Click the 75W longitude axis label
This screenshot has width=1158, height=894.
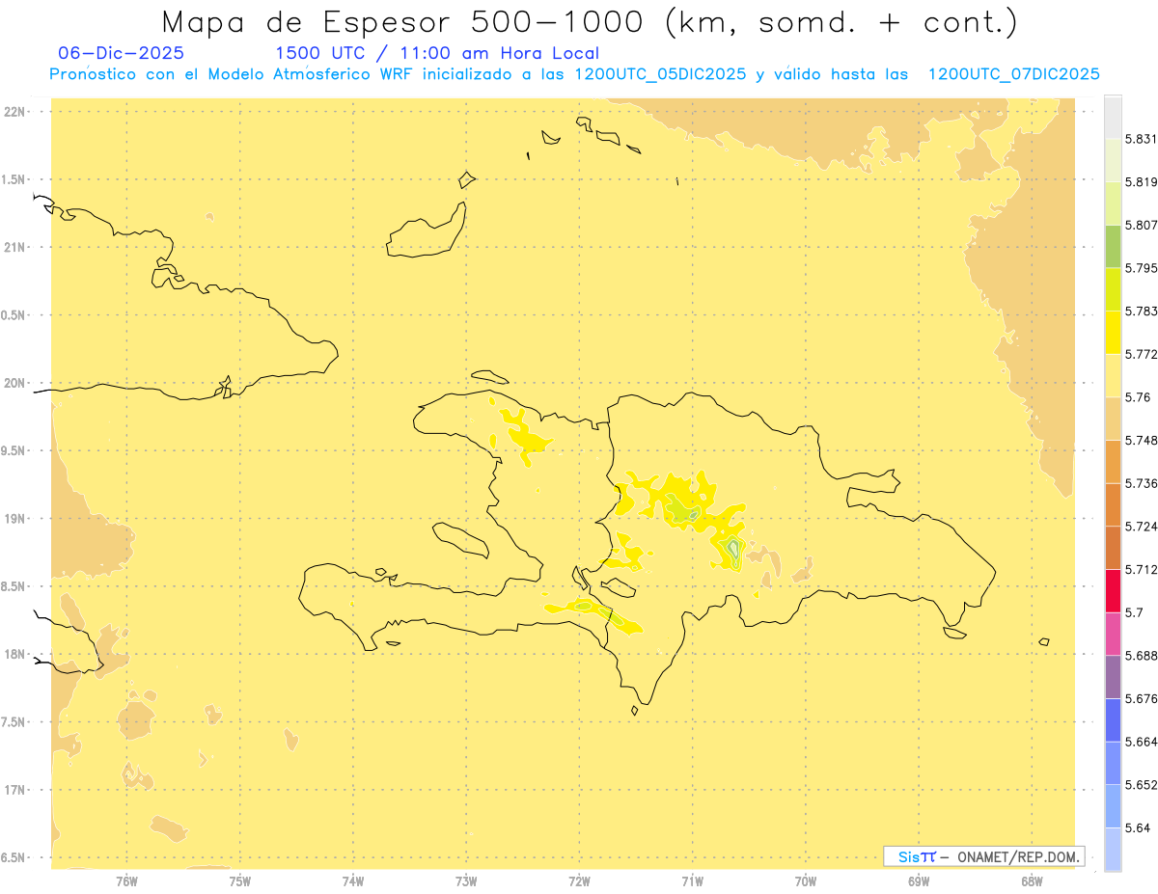tap(239, 881)
